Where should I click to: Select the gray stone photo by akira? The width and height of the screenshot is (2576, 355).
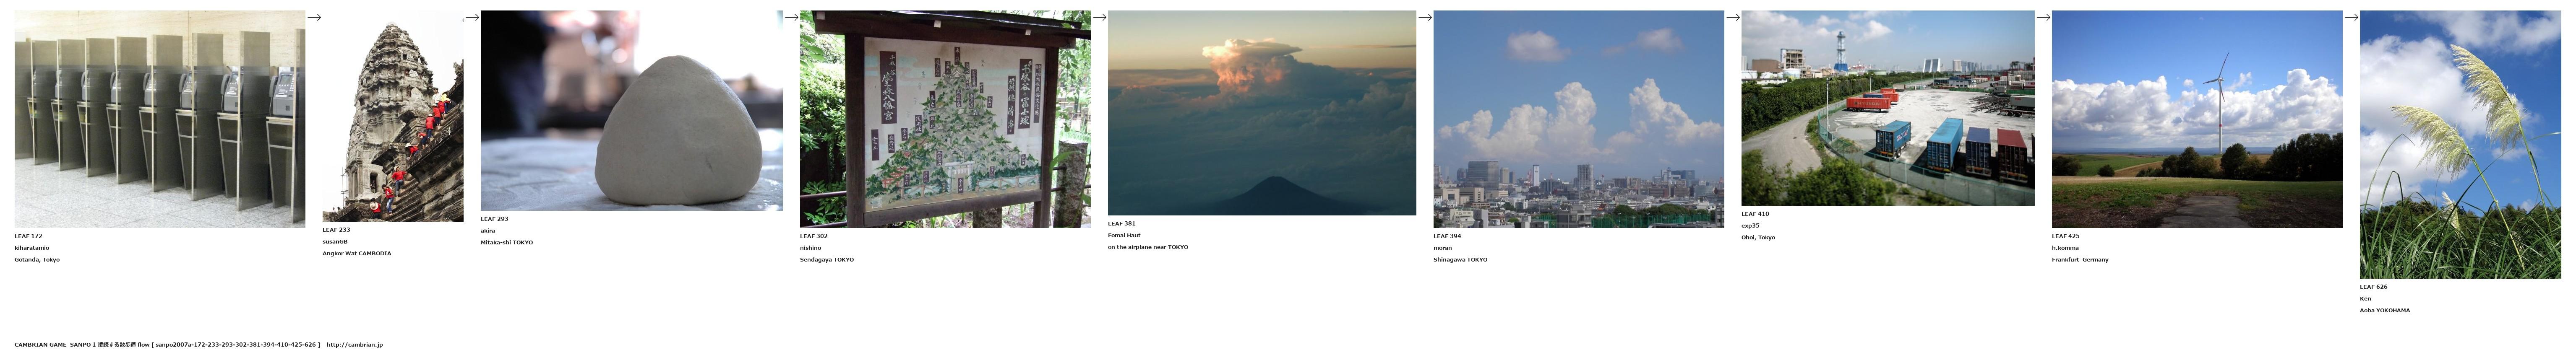(631, 111)
